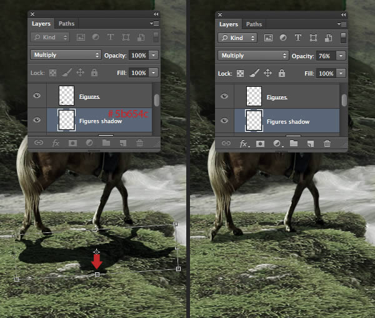Select Figures layer thumbnail in left panel

click(x=66, y=96)
